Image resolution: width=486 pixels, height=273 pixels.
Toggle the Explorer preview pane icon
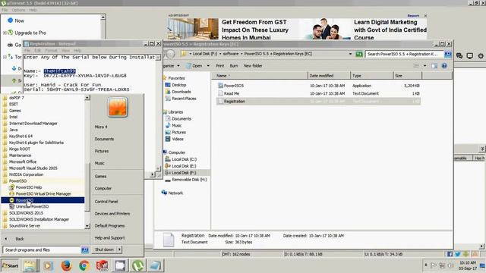[x=434, y=66]
